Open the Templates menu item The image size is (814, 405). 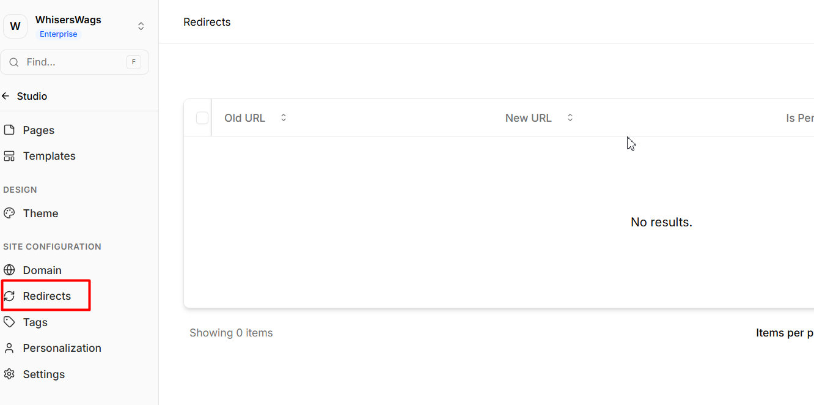pos(49,156)
